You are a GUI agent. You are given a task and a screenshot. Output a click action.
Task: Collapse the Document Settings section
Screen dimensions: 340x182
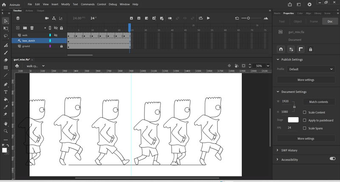click(278, 91)
